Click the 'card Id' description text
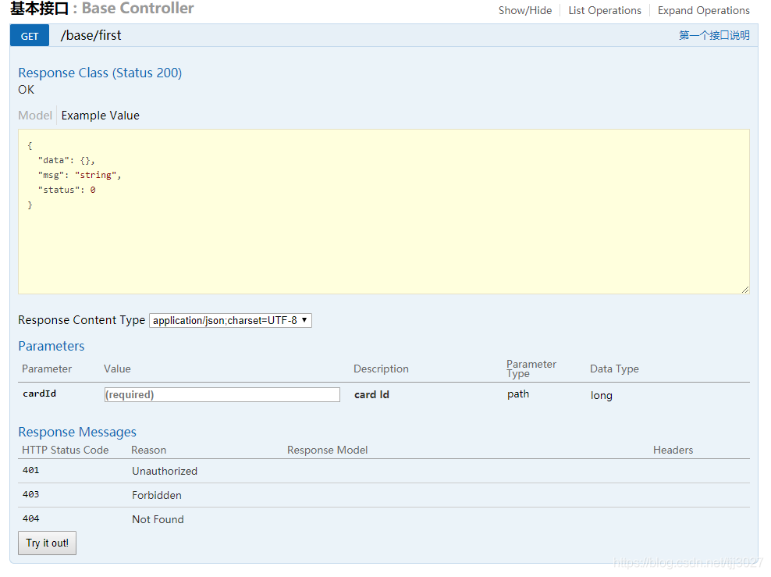The image size is (771, 577). coord(371,394)
